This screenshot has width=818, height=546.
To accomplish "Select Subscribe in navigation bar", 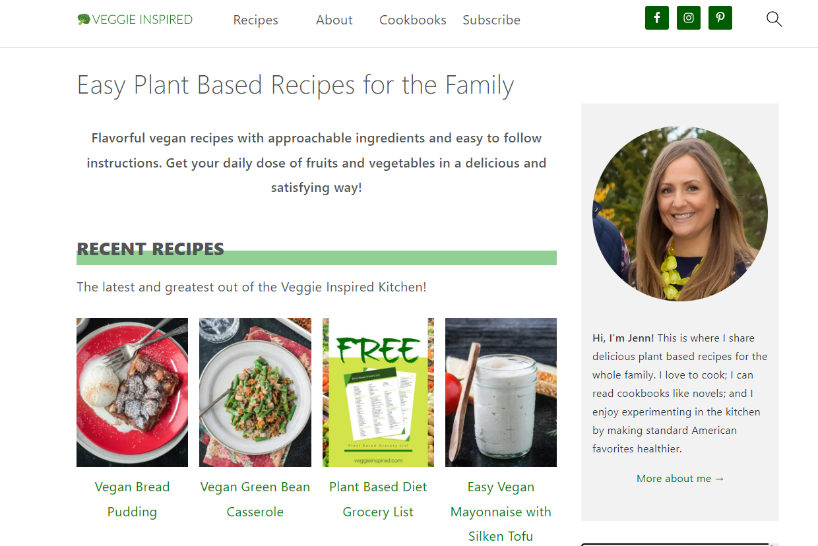I will click(491, 20).
